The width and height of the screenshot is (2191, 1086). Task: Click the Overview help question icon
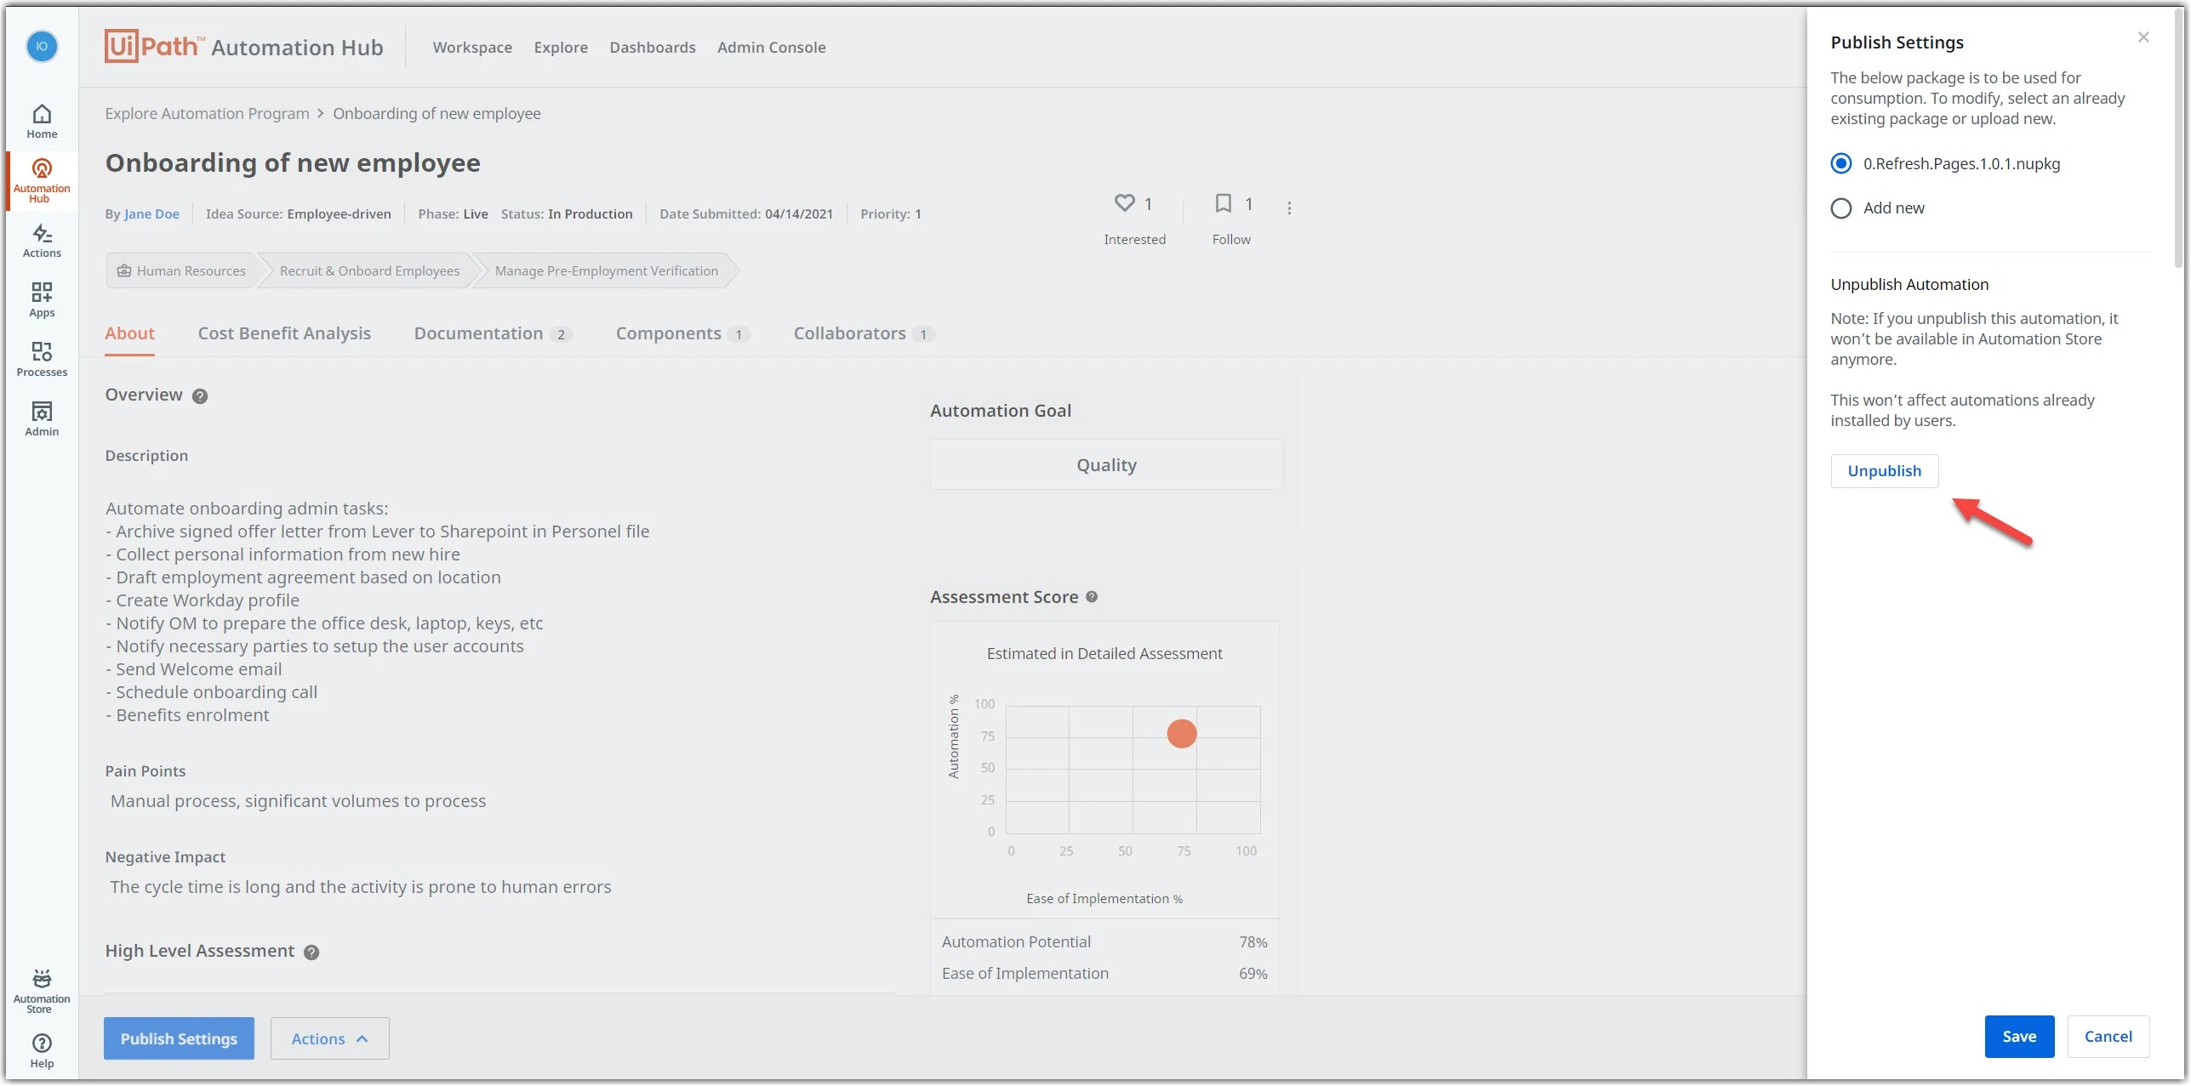200,396
